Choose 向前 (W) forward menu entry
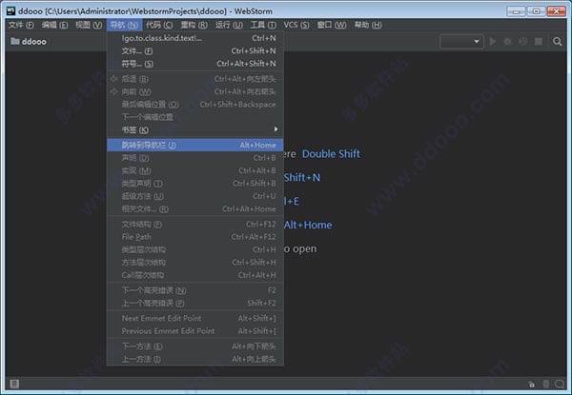Screen dimensions: 572x395 [x=195, y=91]
